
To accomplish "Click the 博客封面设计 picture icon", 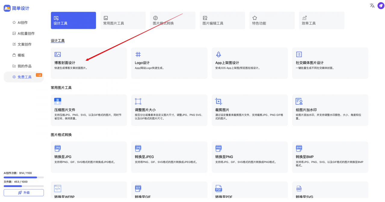I will (x=58, y=54).
